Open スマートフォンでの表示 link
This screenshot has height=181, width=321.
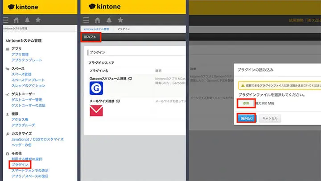pos(30,170)
